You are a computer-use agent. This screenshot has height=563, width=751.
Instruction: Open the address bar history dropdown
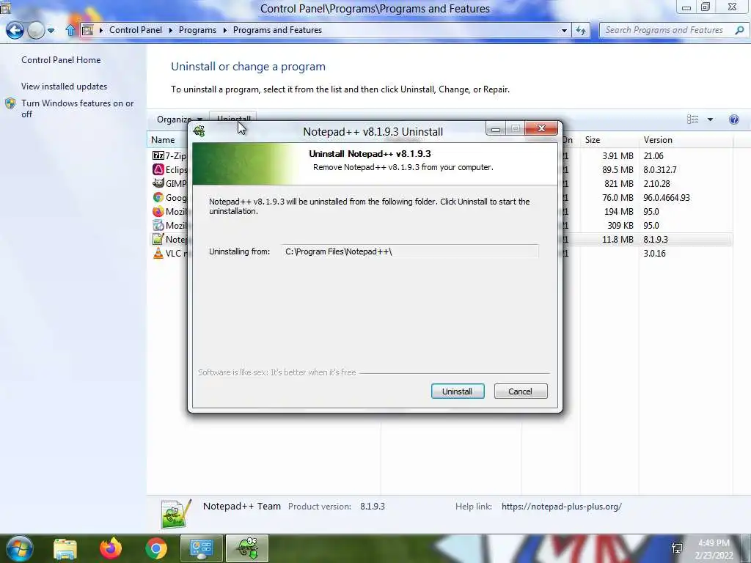pos(564,30)
